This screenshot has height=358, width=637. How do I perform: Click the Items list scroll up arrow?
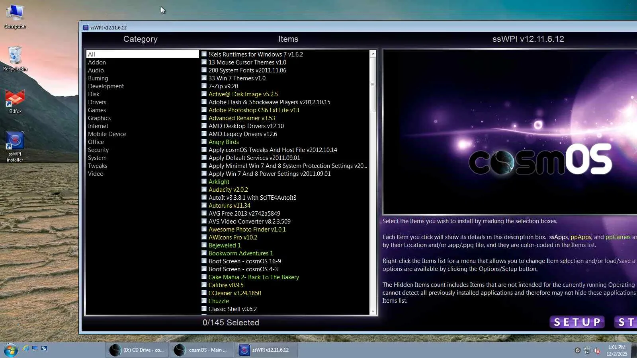click(373, 54)
